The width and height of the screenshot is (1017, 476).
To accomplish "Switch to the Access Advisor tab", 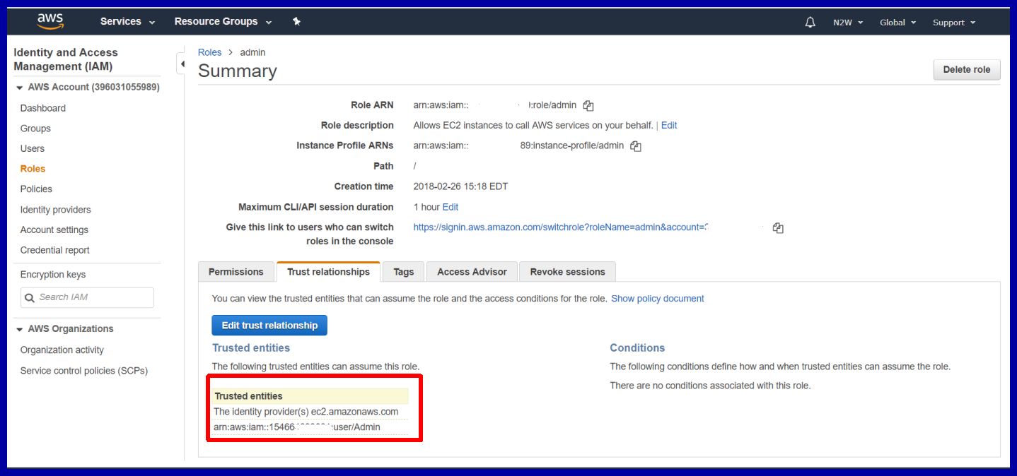I will click(x=472, y=272).
